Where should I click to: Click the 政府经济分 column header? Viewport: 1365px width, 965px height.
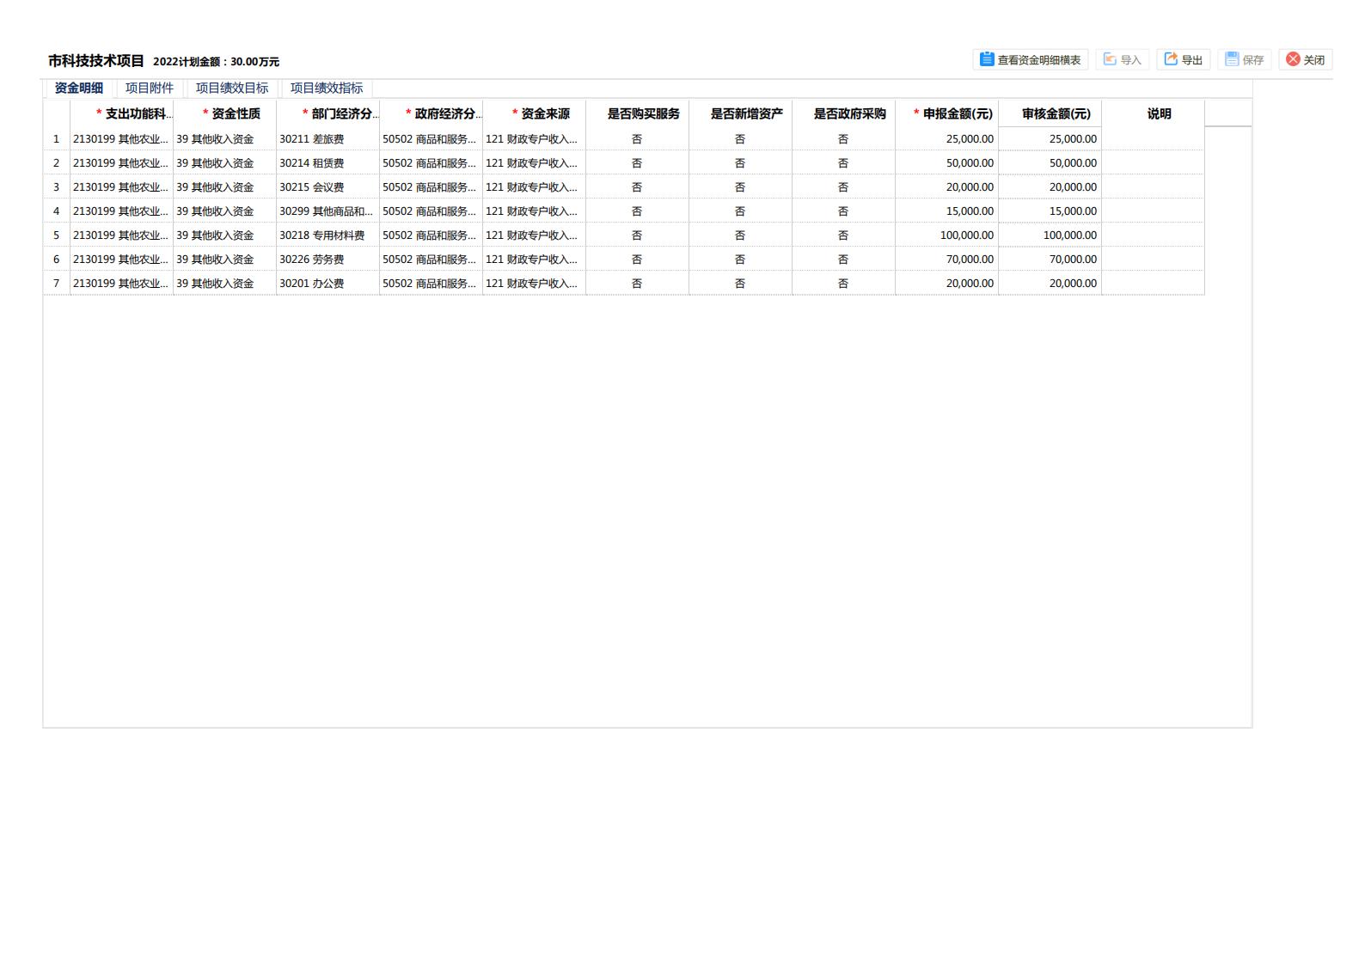click(x=431, y=113)
